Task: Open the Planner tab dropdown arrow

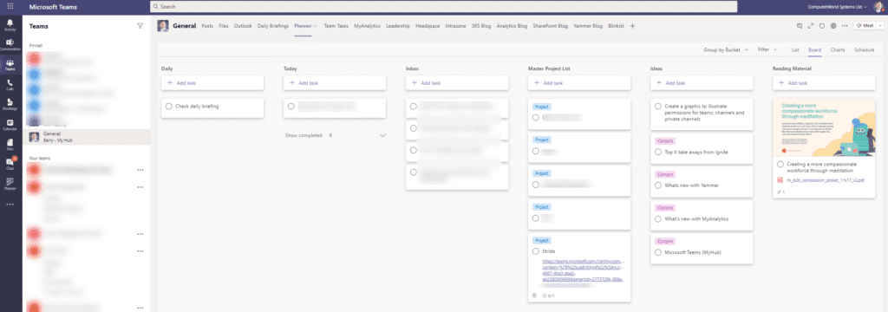Action: [x=315, y=26]
